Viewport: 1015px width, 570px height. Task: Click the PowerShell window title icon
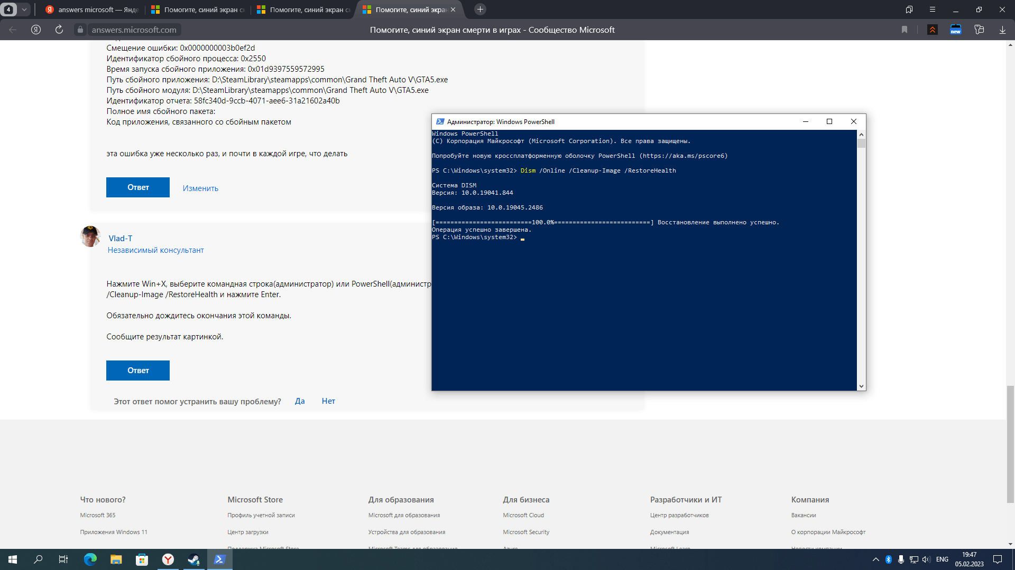coord(440,121)
